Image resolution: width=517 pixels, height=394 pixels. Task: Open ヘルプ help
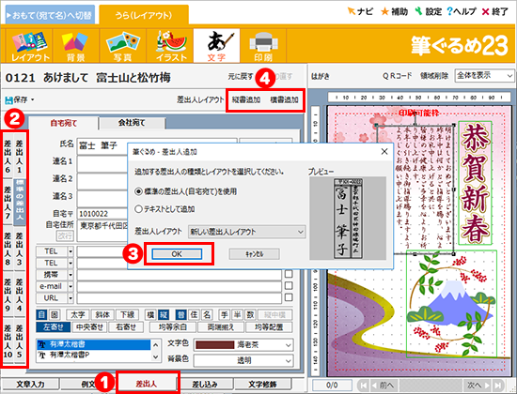[462, 12]
